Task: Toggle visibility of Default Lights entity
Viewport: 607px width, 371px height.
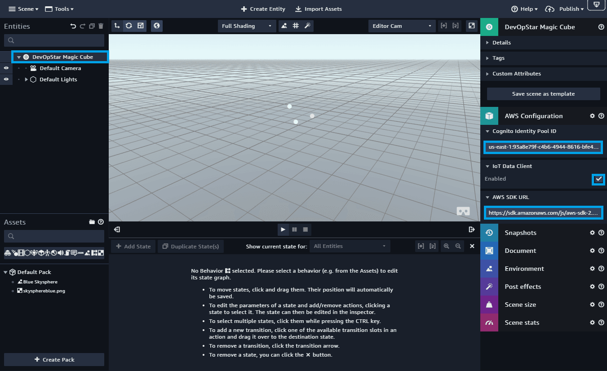Action: point(6,79)
